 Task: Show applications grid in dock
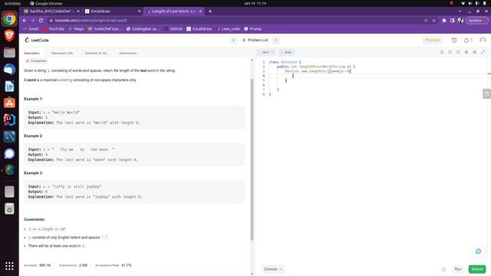[9, 266]
